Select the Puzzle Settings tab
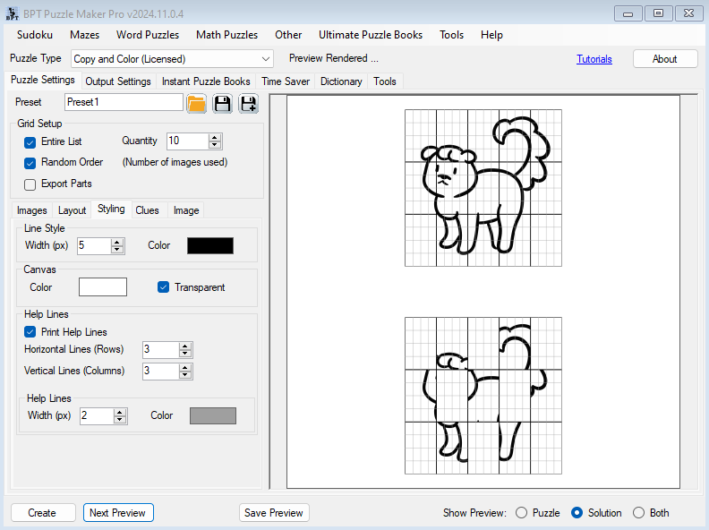 pyautogui.click(x=42, y=80)
